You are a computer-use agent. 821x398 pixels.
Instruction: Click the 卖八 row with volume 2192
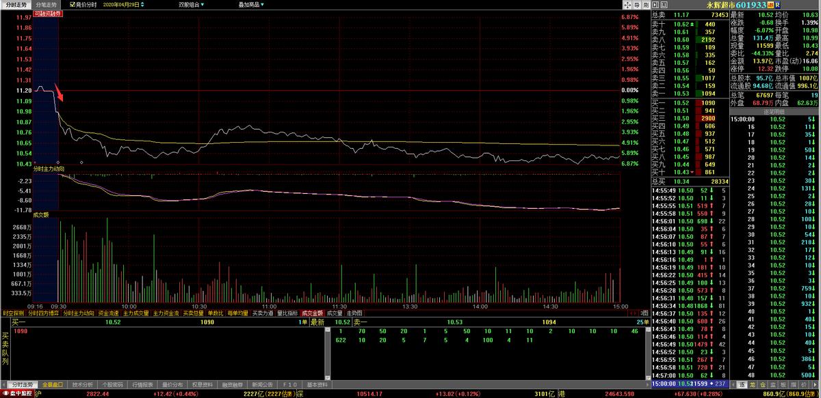tap(689, 40)
